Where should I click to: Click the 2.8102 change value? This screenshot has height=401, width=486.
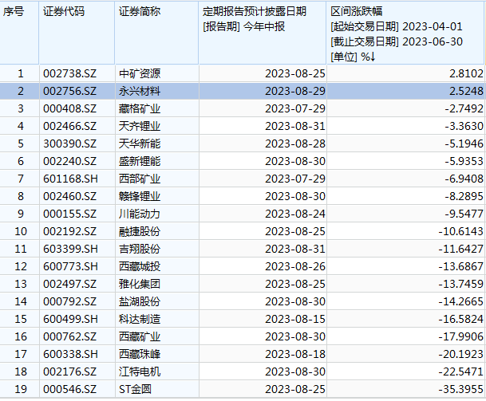click(466, 73)
